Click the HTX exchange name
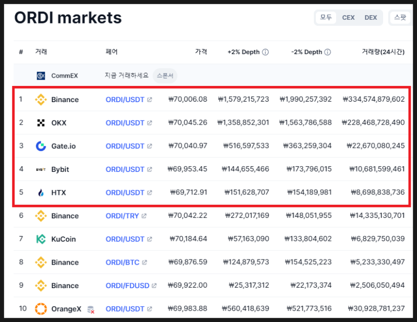This screenshot has height=322, width=417. pyautogui.click(x=58, y=192)
